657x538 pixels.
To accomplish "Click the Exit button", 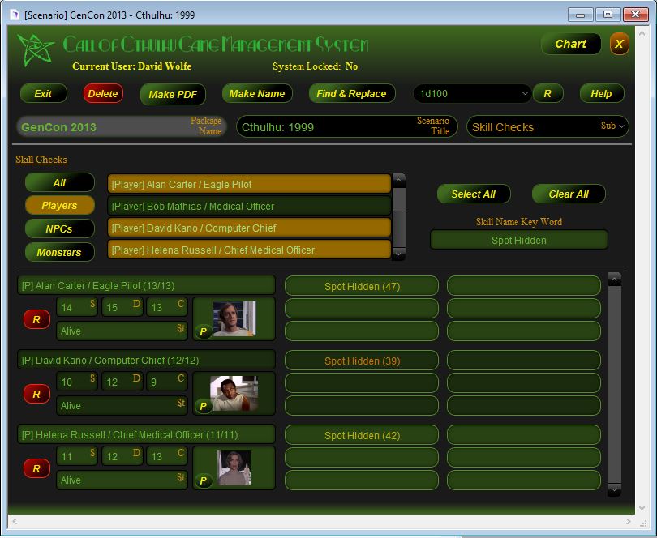I will click(x=43, y=93).
